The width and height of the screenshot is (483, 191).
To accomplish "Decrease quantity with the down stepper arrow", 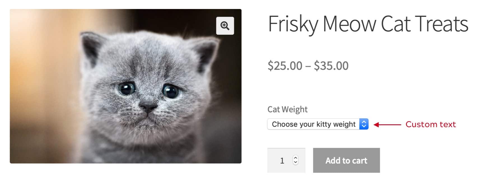I will [295, 162].
